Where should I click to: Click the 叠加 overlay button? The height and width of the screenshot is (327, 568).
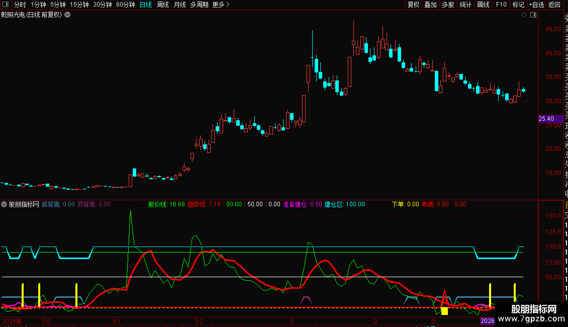430,5
